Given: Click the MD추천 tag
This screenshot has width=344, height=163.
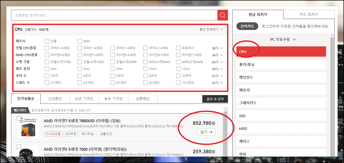Looking at the screenshot, I should pyautogui.click(x=71, y=134).
